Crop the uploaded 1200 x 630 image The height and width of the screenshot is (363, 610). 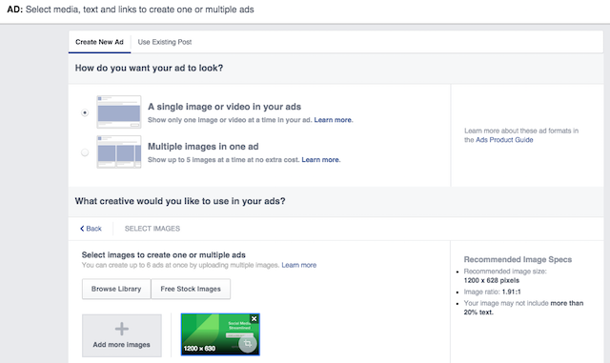pos(248,344)
